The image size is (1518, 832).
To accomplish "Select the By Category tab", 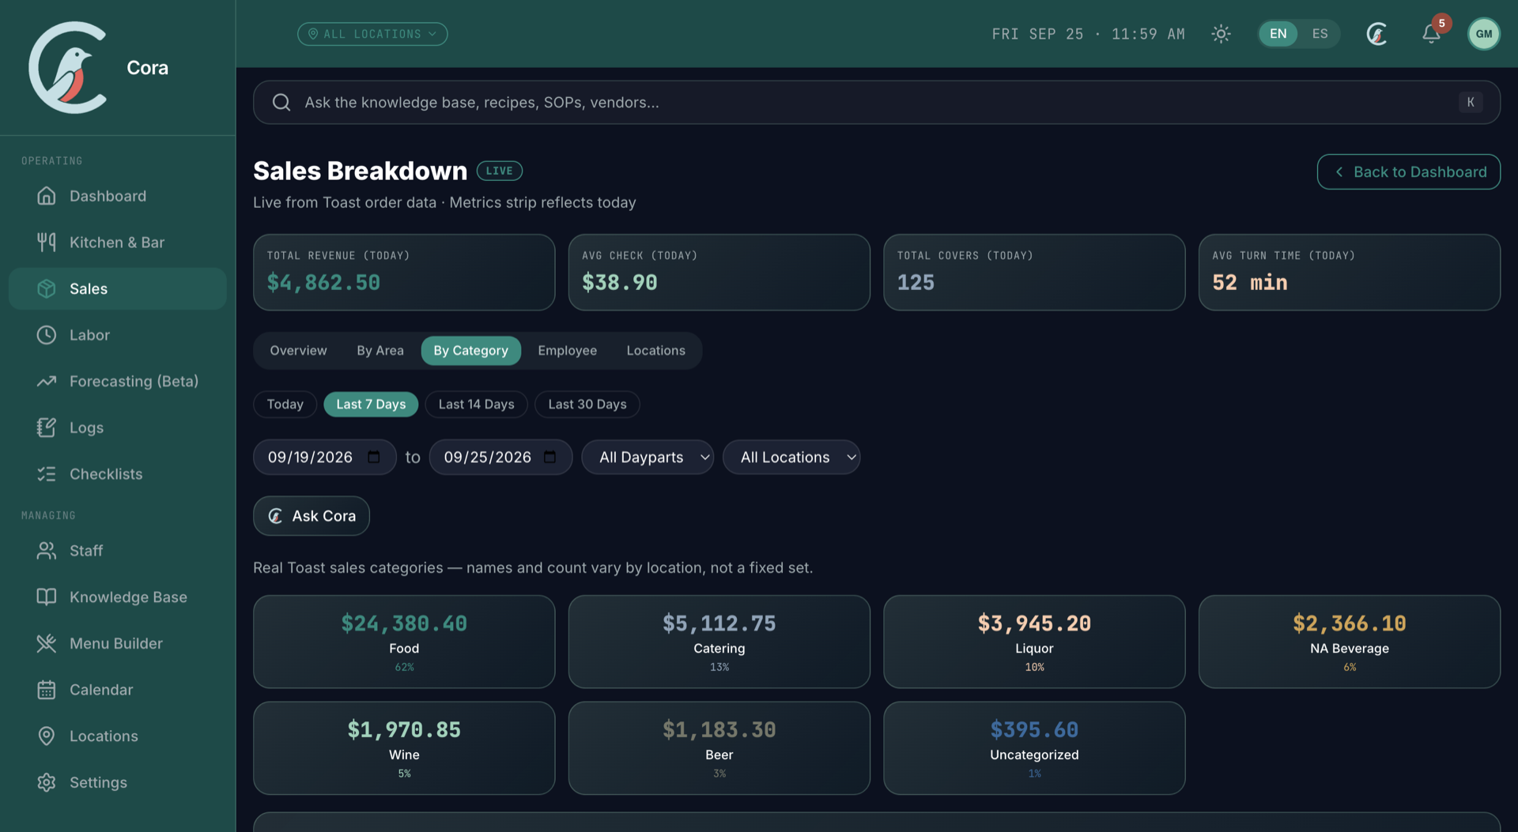I will [x=470, y=351].
